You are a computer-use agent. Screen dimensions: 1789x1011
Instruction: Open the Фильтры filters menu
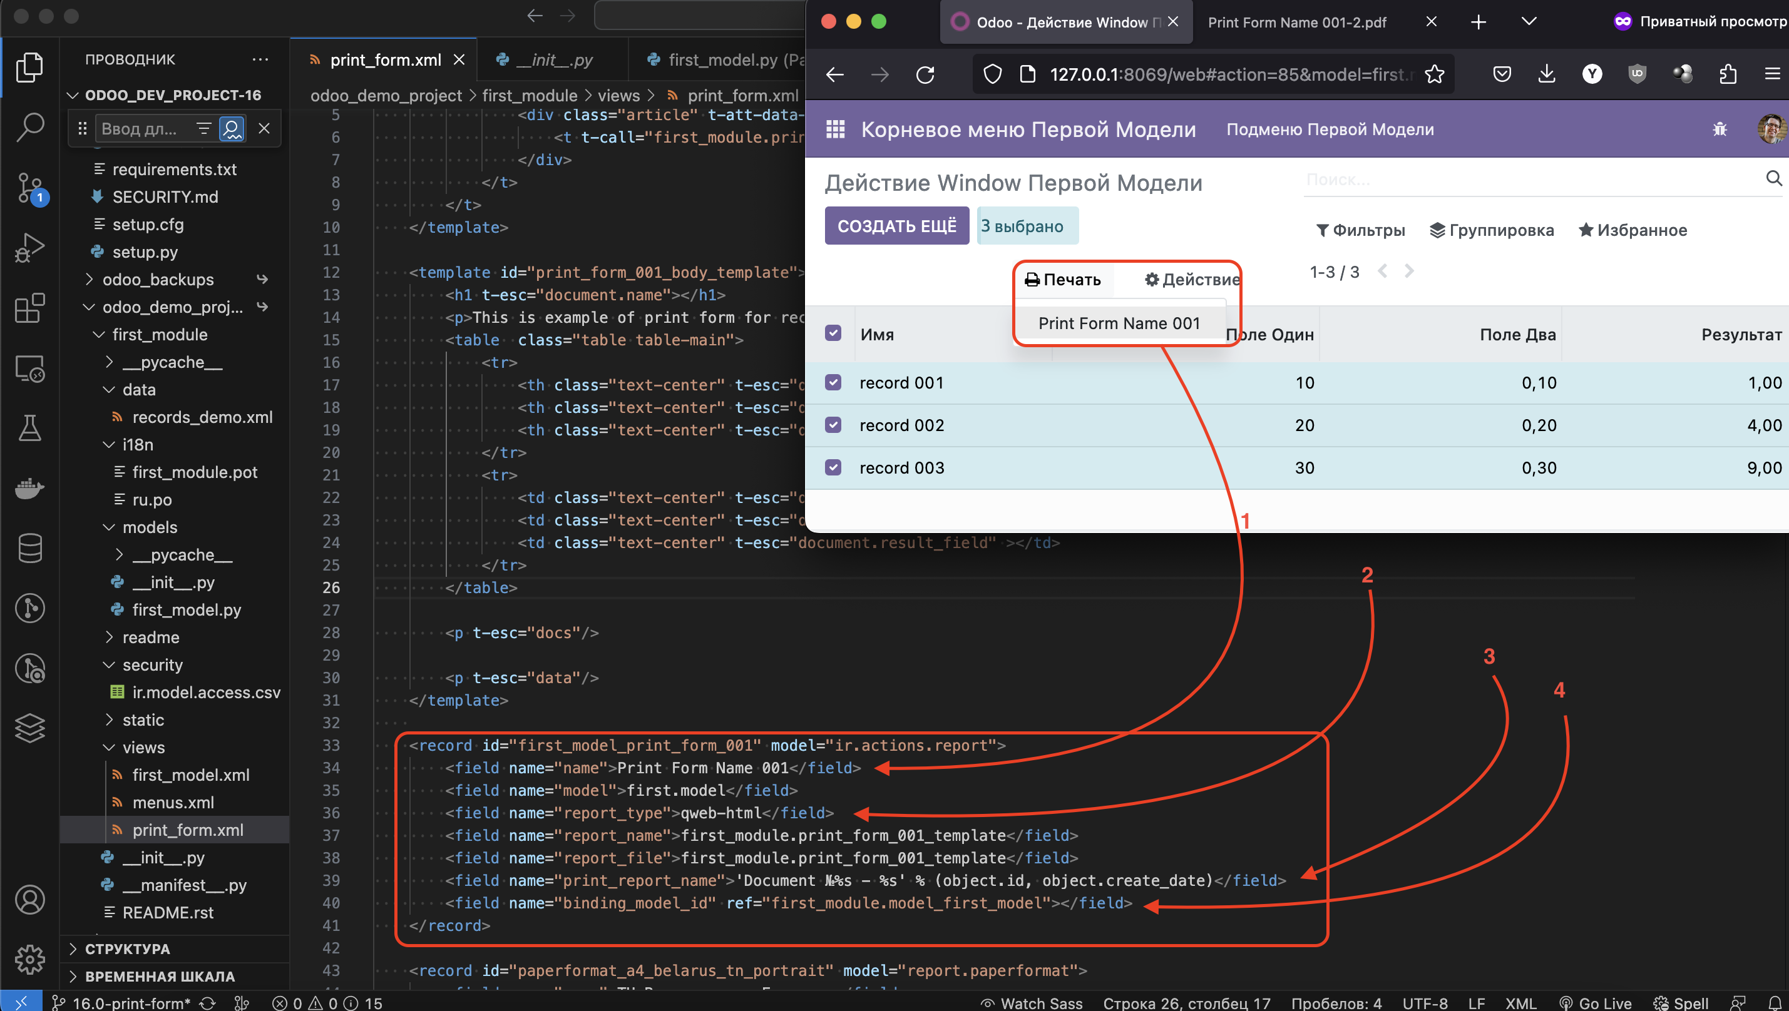[1360, 230]
